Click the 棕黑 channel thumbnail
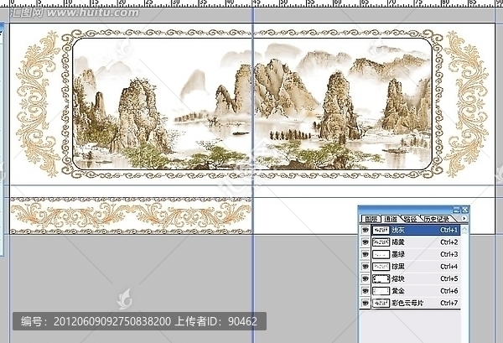 click(x=381, y=267)
